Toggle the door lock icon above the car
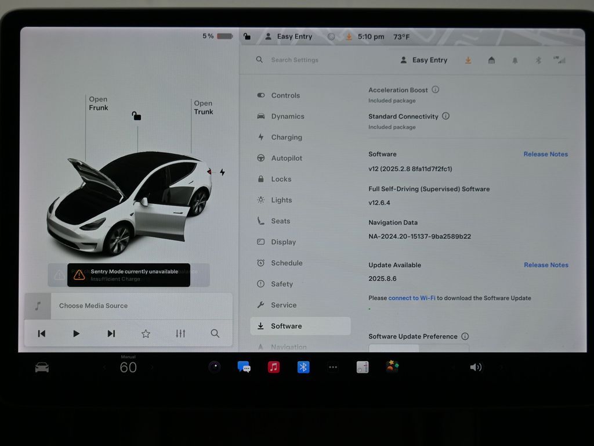Image resolution: width=594 pixels, height=446 pixels. (136, 116)
